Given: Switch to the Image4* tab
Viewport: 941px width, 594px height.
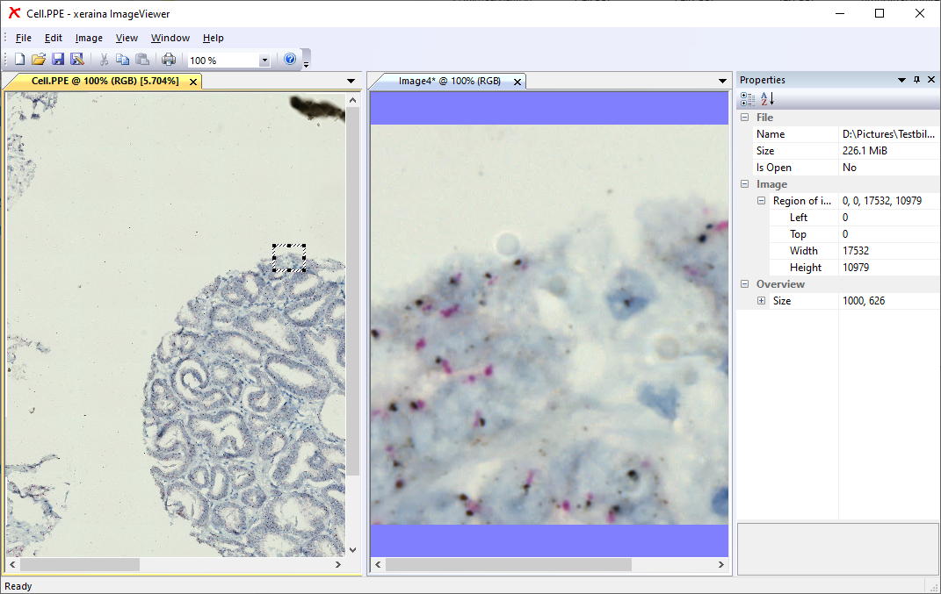Looking at the screenshot, I should click(448, 81).
